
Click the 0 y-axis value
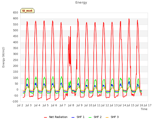[x=17, y=90]
